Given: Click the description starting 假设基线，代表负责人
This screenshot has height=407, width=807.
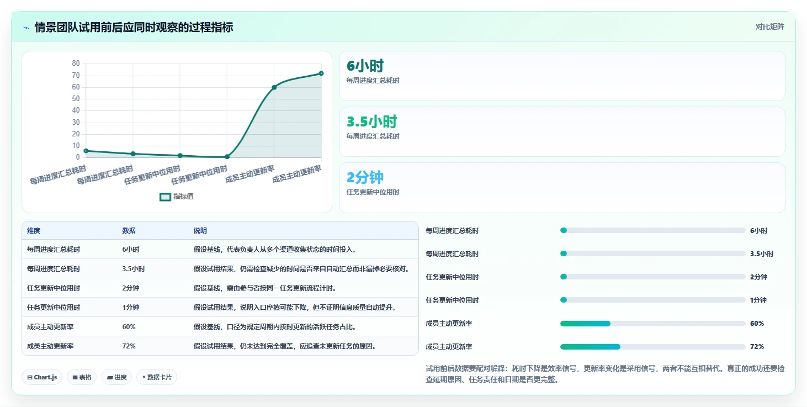Looking at the screenshot, I should pyautogui.click(x=275, y=250).
